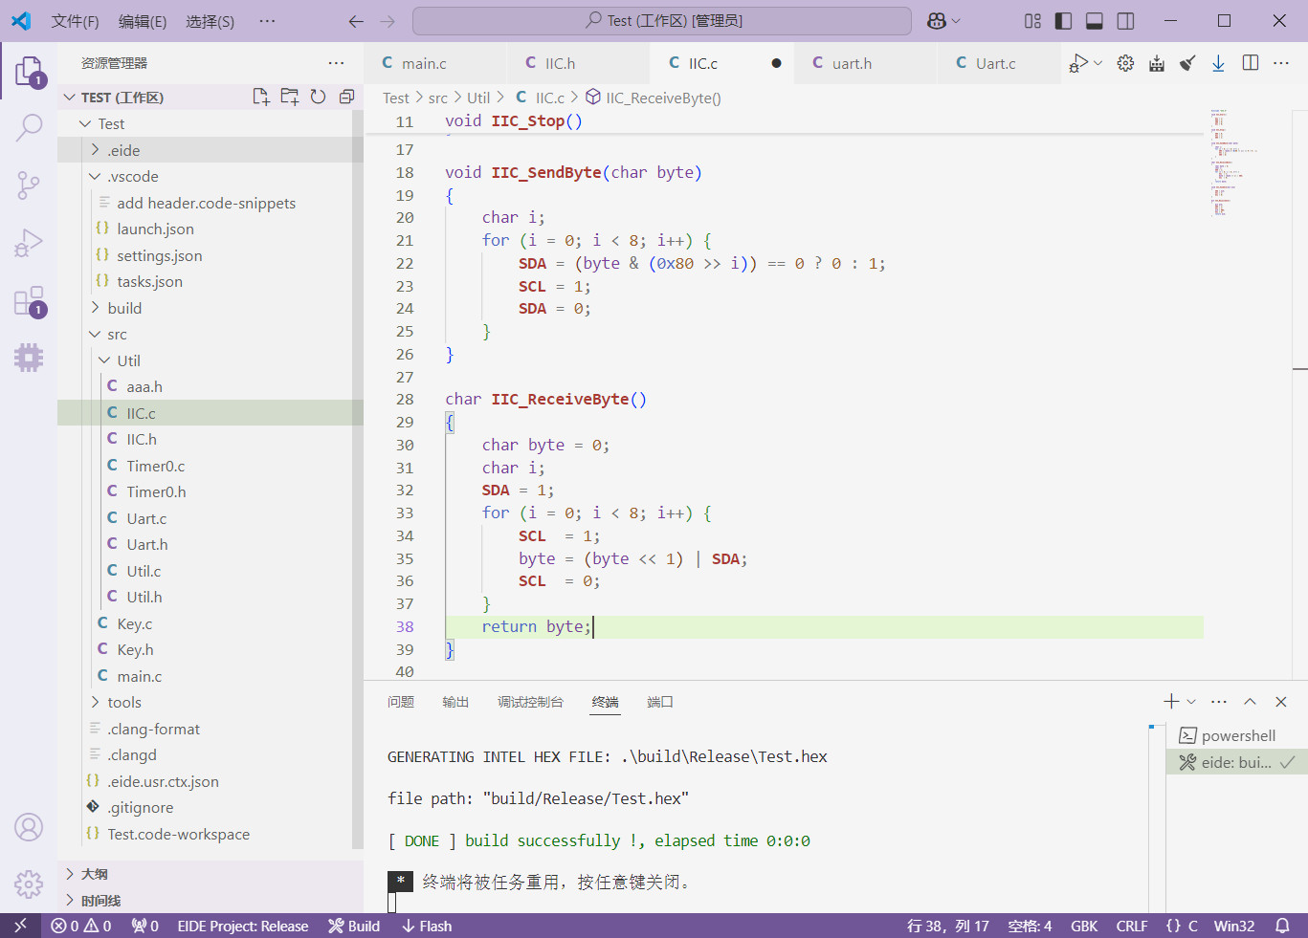Expand the 大纲 outline section
This screenshot has width=1308, height=938.
[211, 874]
